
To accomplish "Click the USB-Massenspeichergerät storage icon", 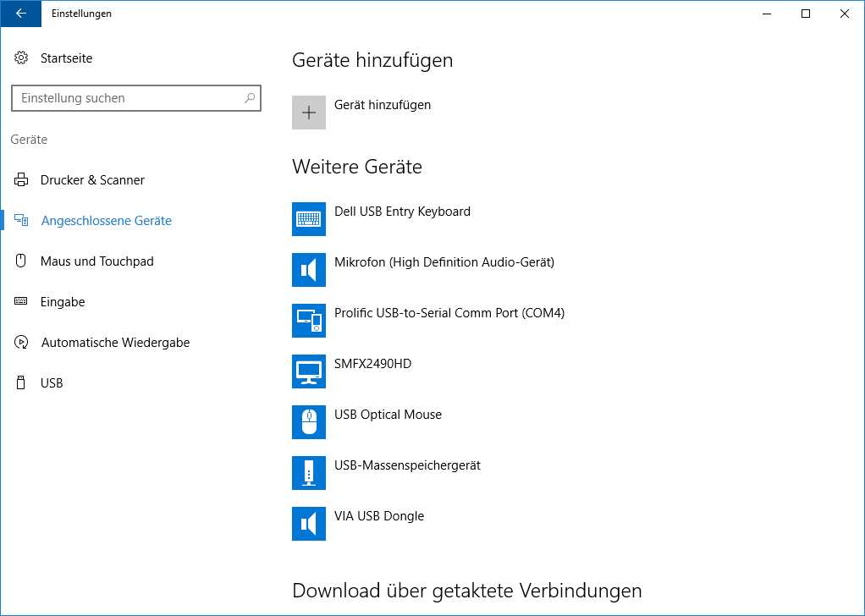I will pos(309,473).
